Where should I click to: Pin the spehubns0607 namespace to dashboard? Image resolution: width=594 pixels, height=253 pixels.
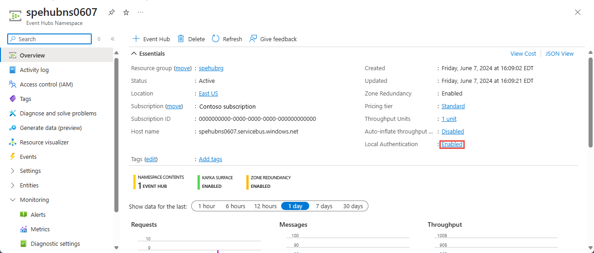coord(112,13)
